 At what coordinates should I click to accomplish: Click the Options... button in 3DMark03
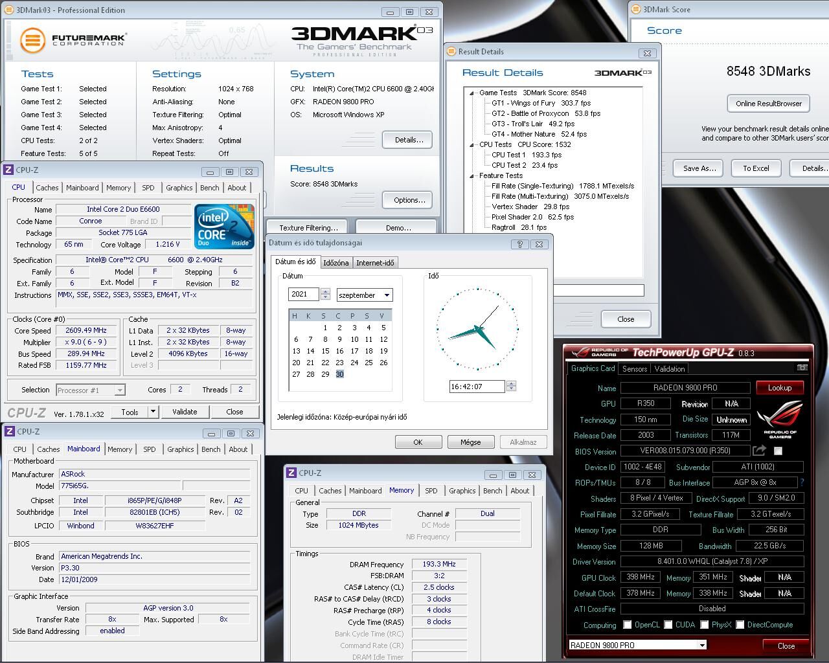(409, 200)
